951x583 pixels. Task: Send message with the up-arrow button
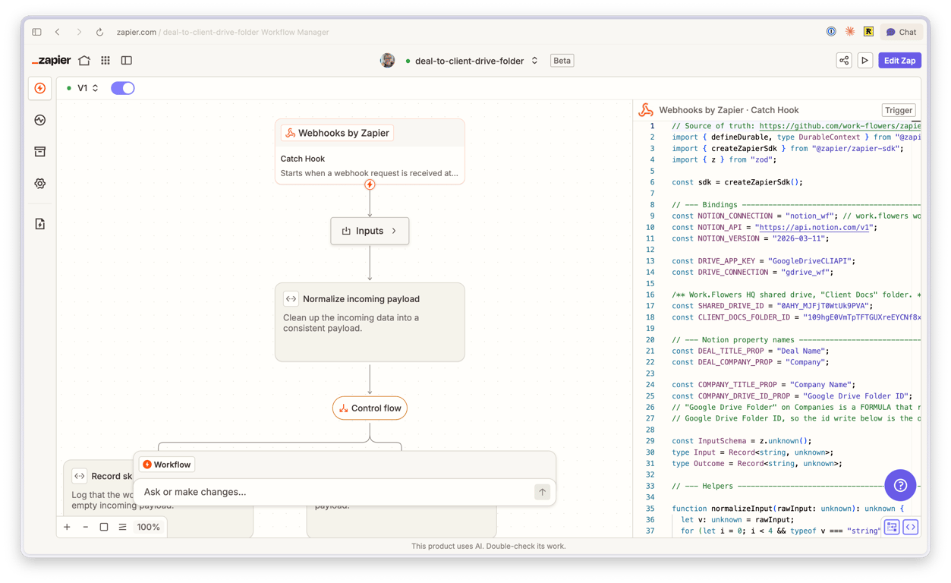(x=542, y=492)
